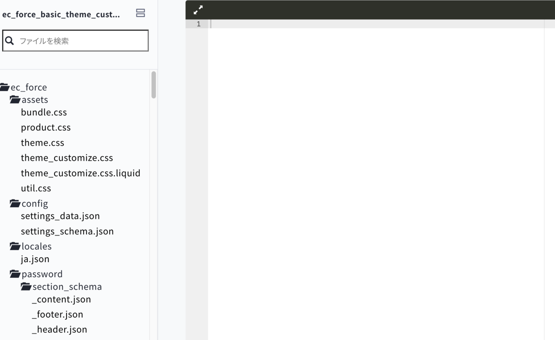Viewport: 555px width, 340px height.
Task: Click the password folder icon
Action: [15, 274]
